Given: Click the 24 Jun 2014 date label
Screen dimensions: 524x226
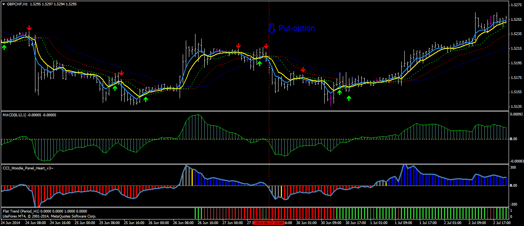Looking at the screenshot, I should [10, 223].
